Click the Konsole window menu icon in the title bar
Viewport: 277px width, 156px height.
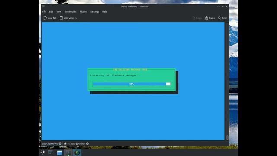point(43,6)
